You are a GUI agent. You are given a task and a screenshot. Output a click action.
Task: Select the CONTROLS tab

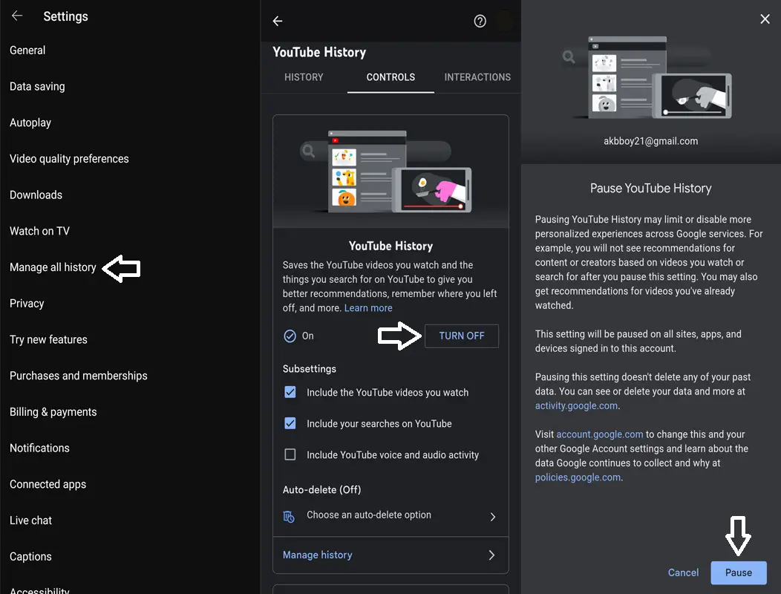click(390, 77)
